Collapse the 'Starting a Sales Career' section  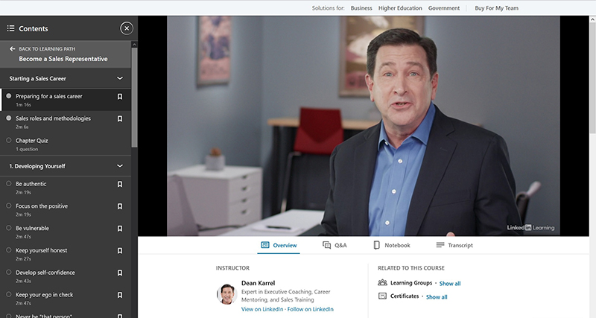point(120,78)
